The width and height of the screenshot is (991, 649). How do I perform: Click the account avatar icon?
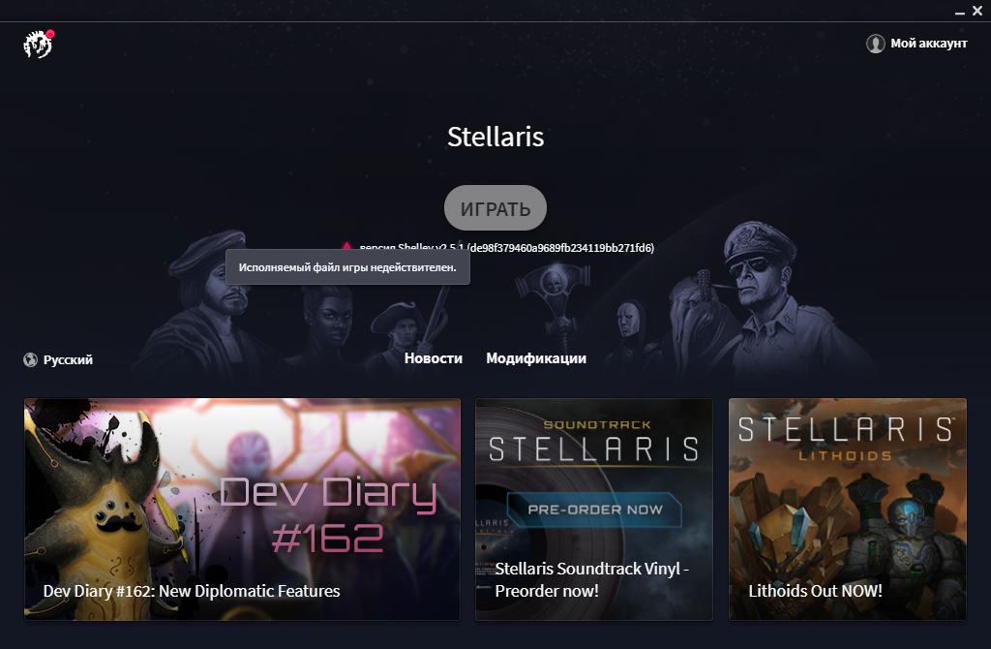875,44
